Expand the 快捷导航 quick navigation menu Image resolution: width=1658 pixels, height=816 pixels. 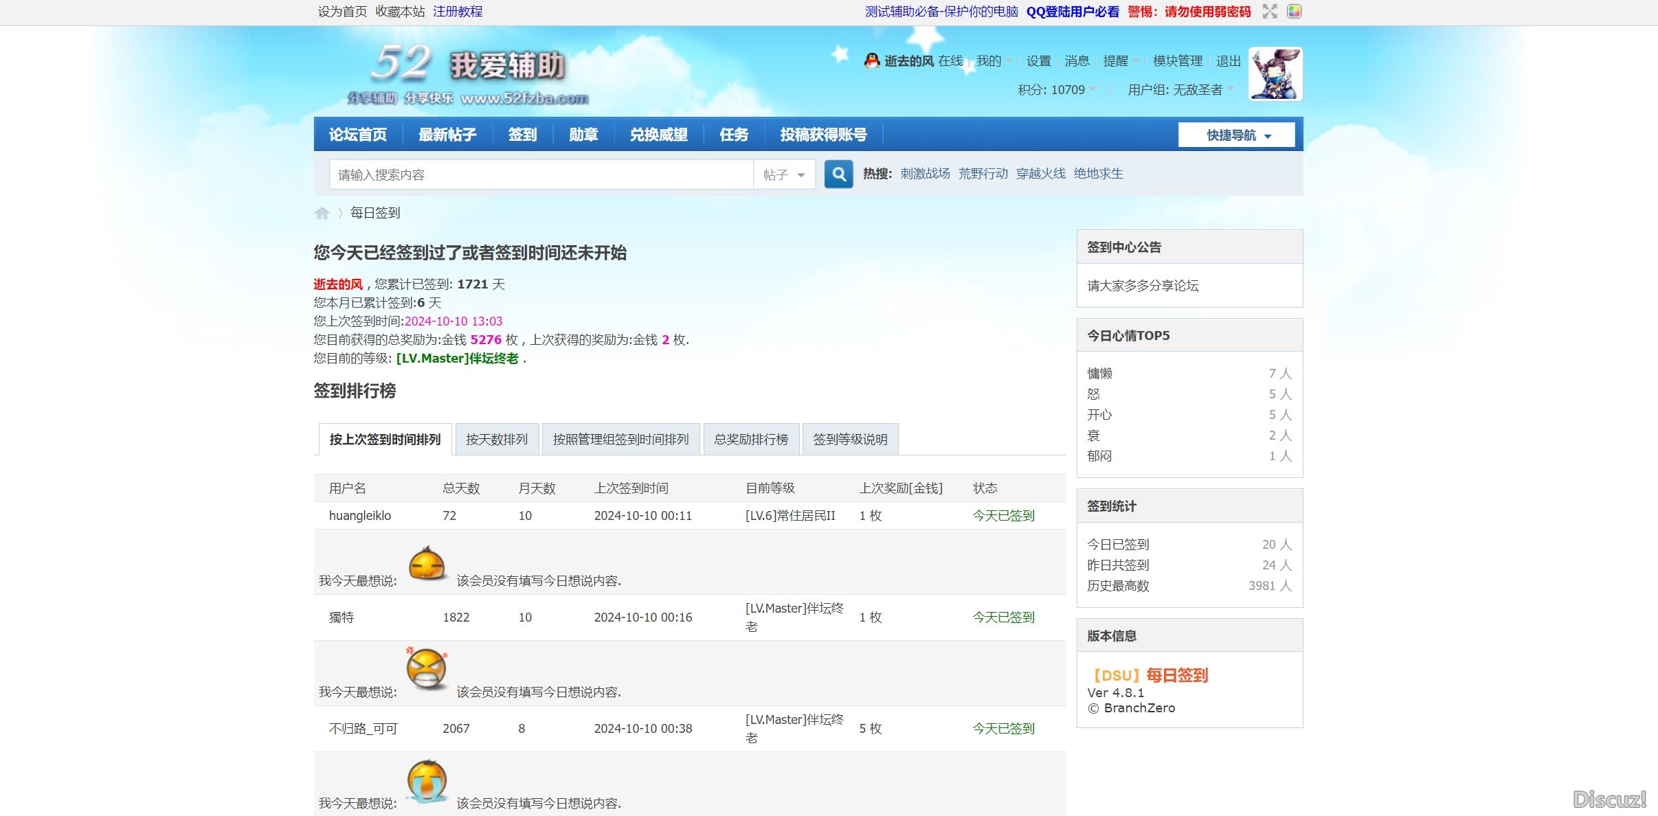point(1236,135)
